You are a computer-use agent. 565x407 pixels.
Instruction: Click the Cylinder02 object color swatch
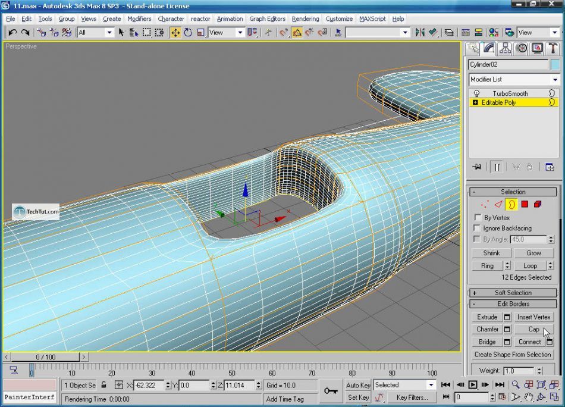point(555,65)
